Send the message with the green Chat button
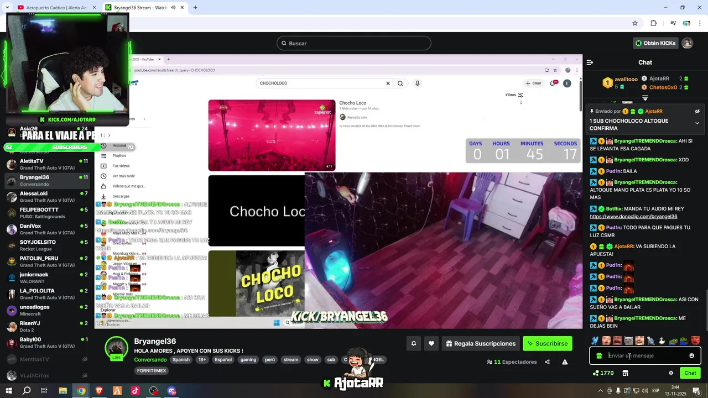 [x=690, y=373]
